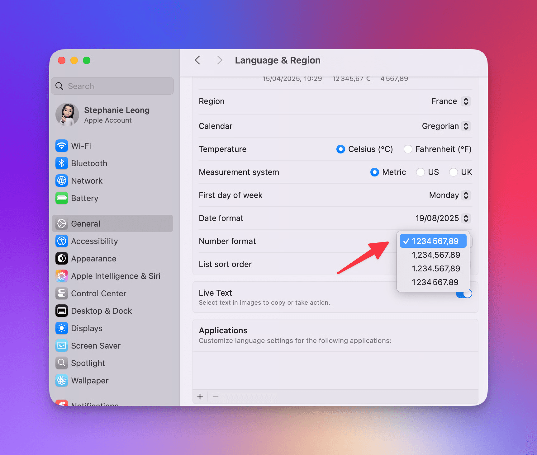Choose UK measurement system

[x=454, y=172]
